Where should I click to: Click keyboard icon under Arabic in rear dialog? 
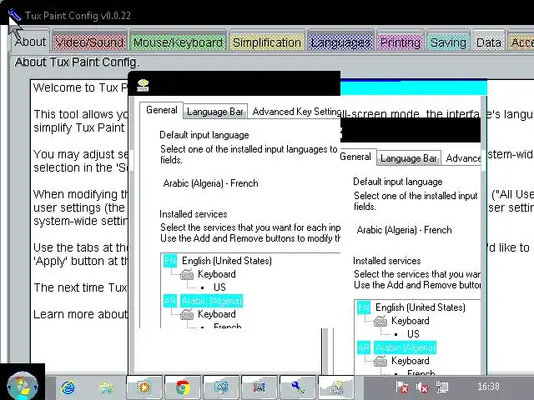(380, 361)
